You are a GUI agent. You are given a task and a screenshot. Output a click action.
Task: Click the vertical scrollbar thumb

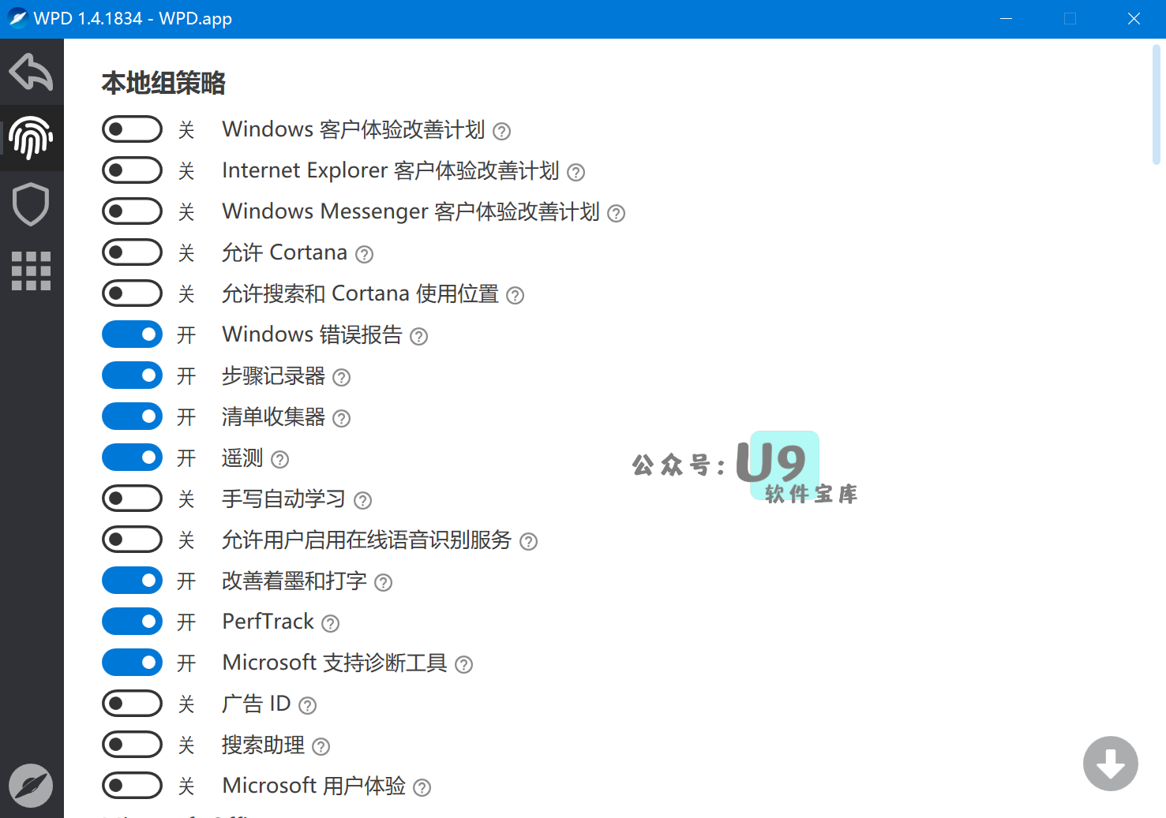pos(1157,104)
